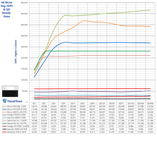Click the 27,934 cell for Solidigm D5-P5336
This screenshot has height=144, width=157.
150,126
